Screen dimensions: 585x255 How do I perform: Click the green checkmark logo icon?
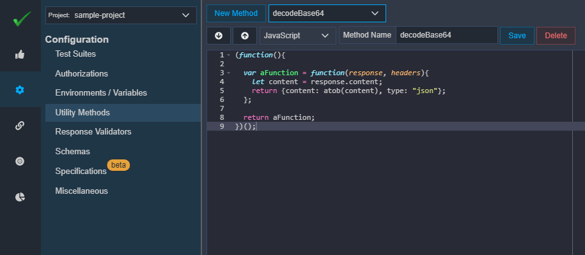[x=22, y=18]
